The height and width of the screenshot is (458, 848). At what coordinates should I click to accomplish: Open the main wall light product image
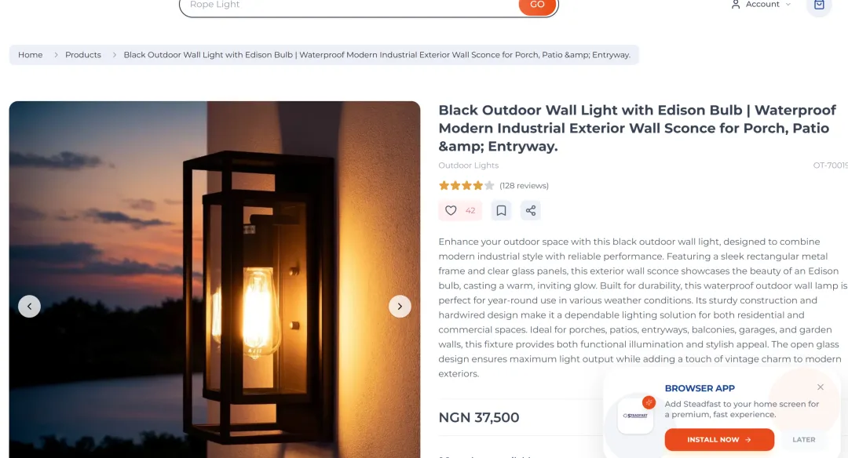[x=214, y=279]
